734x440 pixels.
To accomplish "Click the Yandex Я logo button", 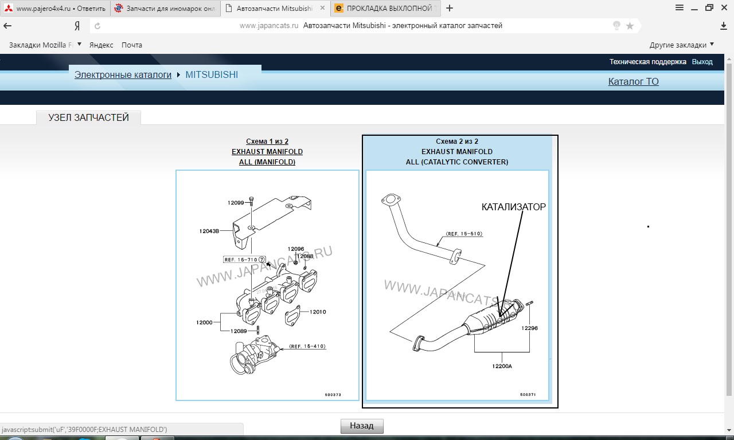I will pyautogui.click(x=77, y=26).
